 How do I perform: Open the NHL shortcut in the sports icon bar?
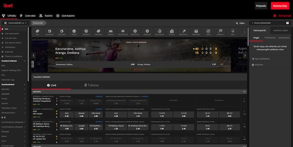37,32
